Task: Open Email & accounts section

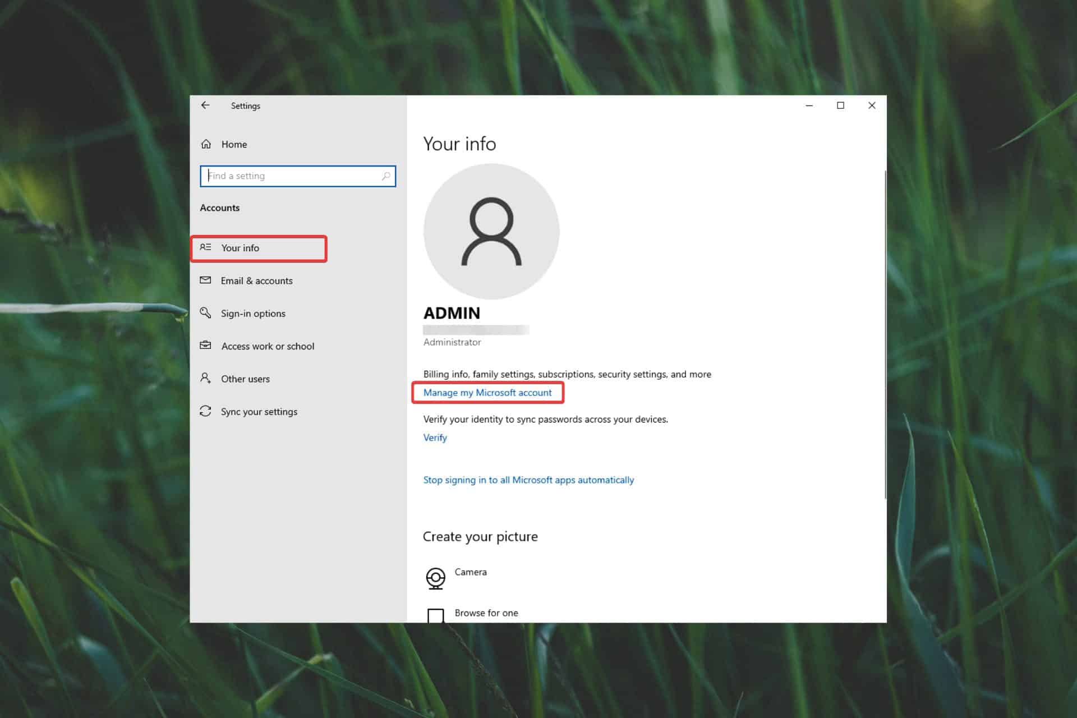Action: (256, 280)
